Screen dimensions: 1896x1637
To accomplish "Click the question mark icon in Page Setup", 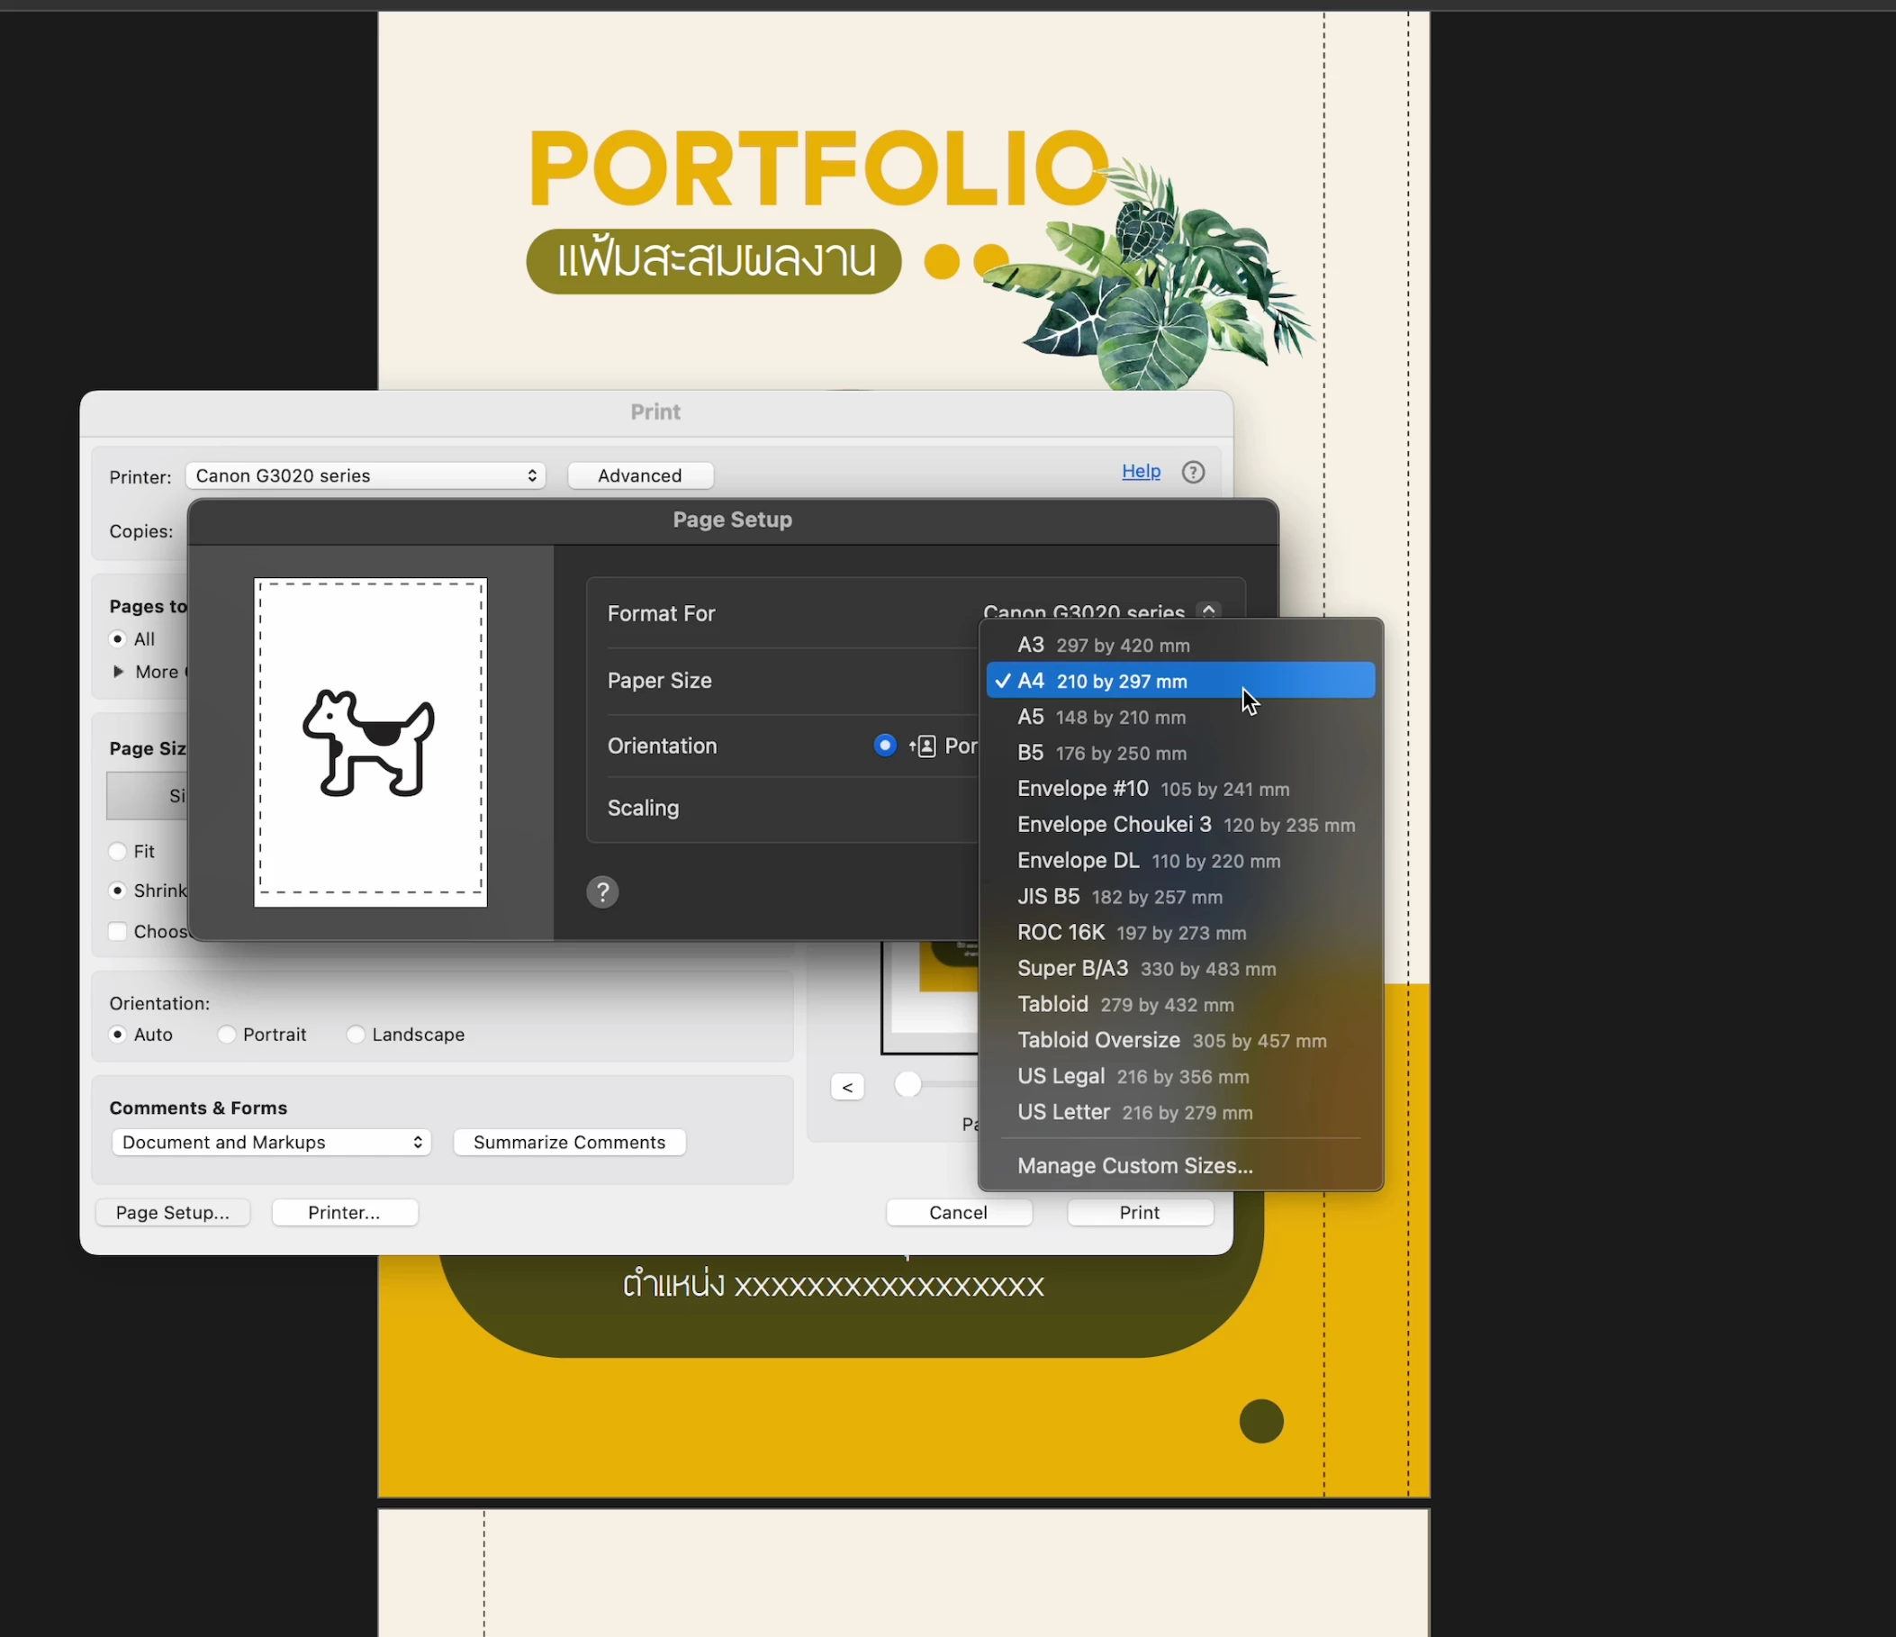I will point(602,892).
